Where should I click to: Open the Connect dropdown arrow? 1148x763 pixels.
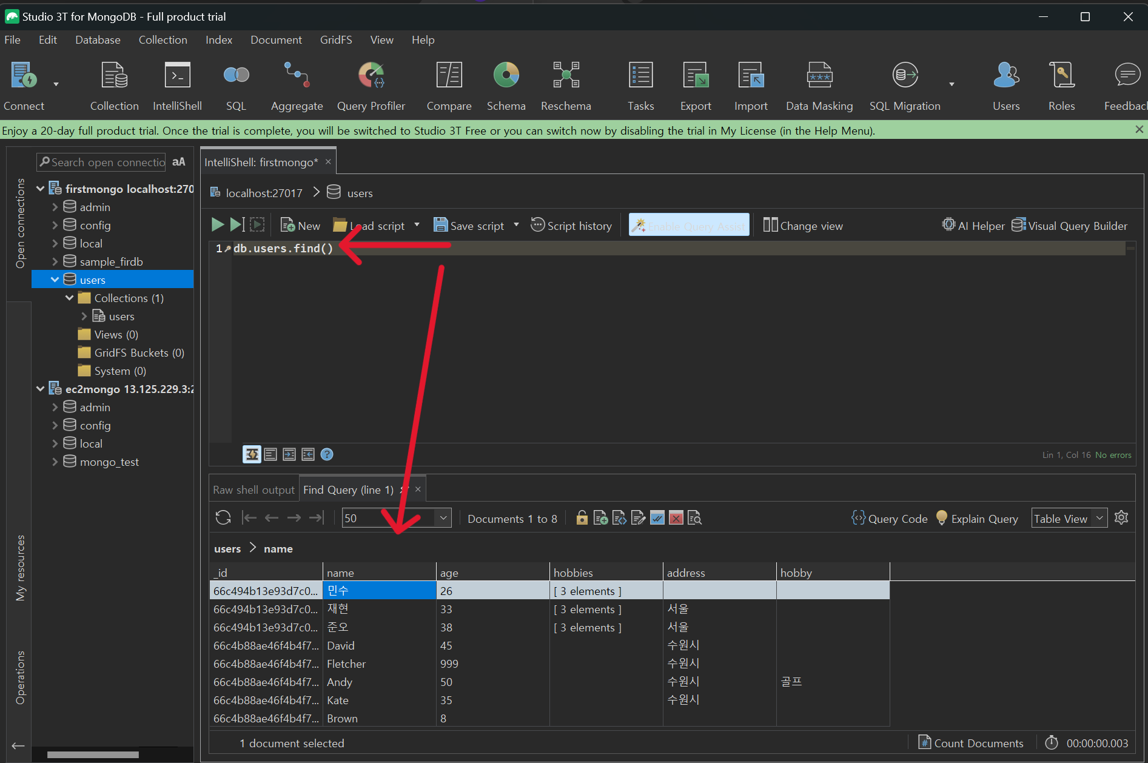pyautogui.click(x=56, y=84)
